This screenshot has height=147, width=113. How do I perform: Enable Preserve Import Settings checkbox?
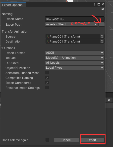[x=47, y=88]
